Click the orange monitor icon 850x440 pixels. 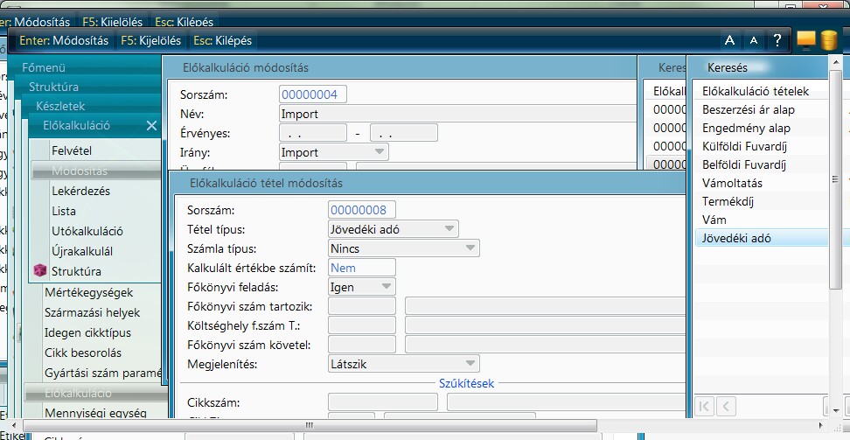tap(806, 40)
